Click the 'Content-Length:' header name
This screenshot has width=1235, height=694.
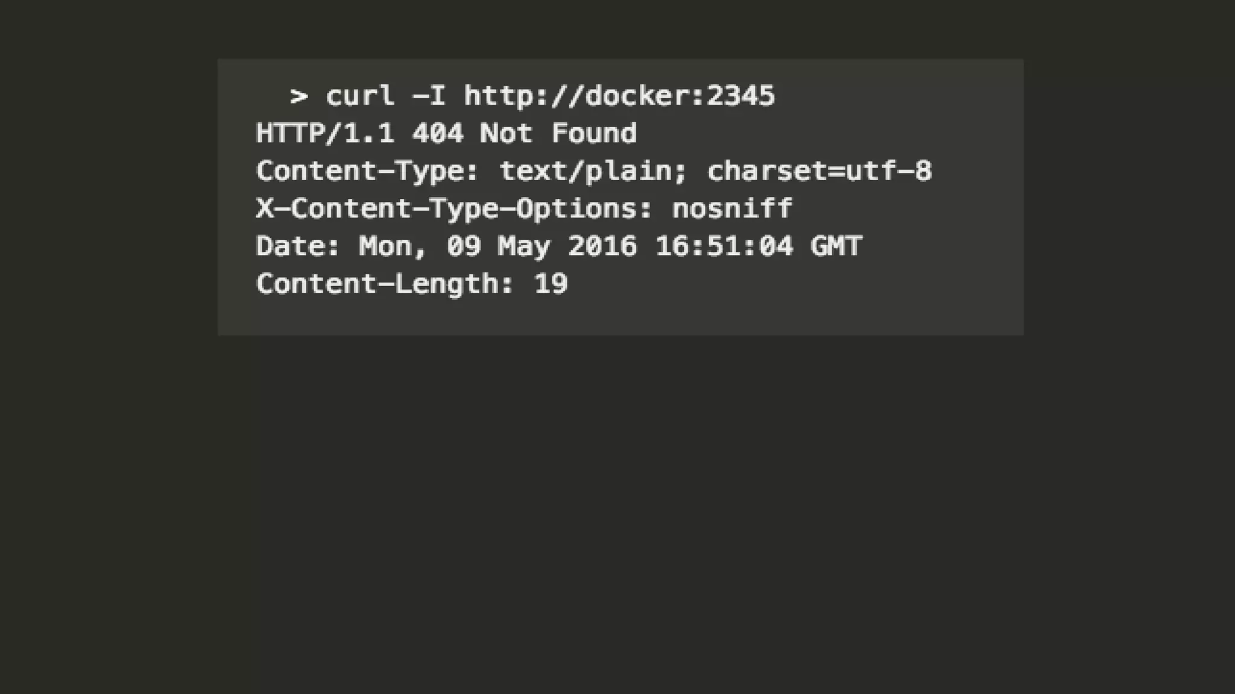(x=385, y=284)
